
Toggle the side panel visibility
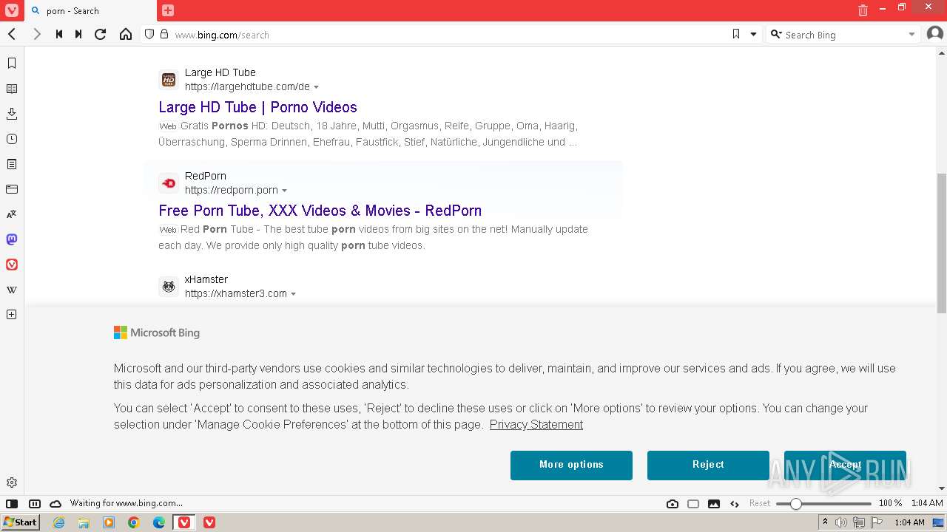click(12, 504)
